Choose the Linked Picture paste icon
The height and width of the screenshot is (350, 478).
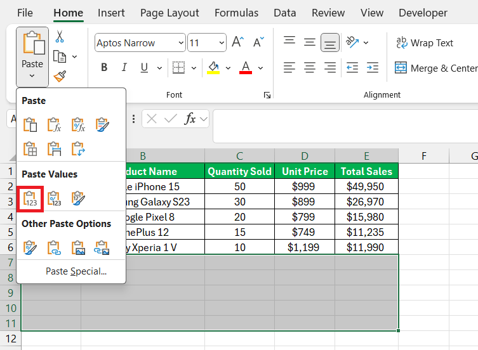pos(102,248)
